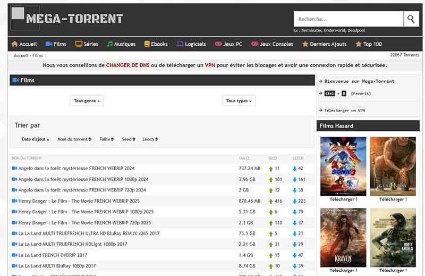Open the Kraven poster thumbnail
425x276 pixels.
(x=343, y=238)
